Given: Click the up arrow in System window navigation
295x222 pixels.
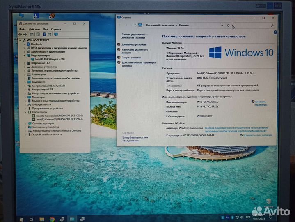Looking at the screenshot, I should pos(135,25).
